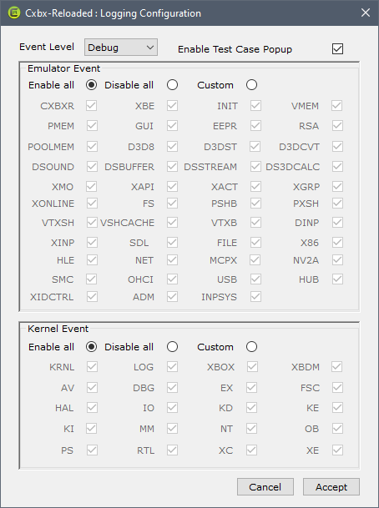Viewport: 379px width, 508px height.
Task: Toggle the RSA checkbox
Action: pos(337,126)
